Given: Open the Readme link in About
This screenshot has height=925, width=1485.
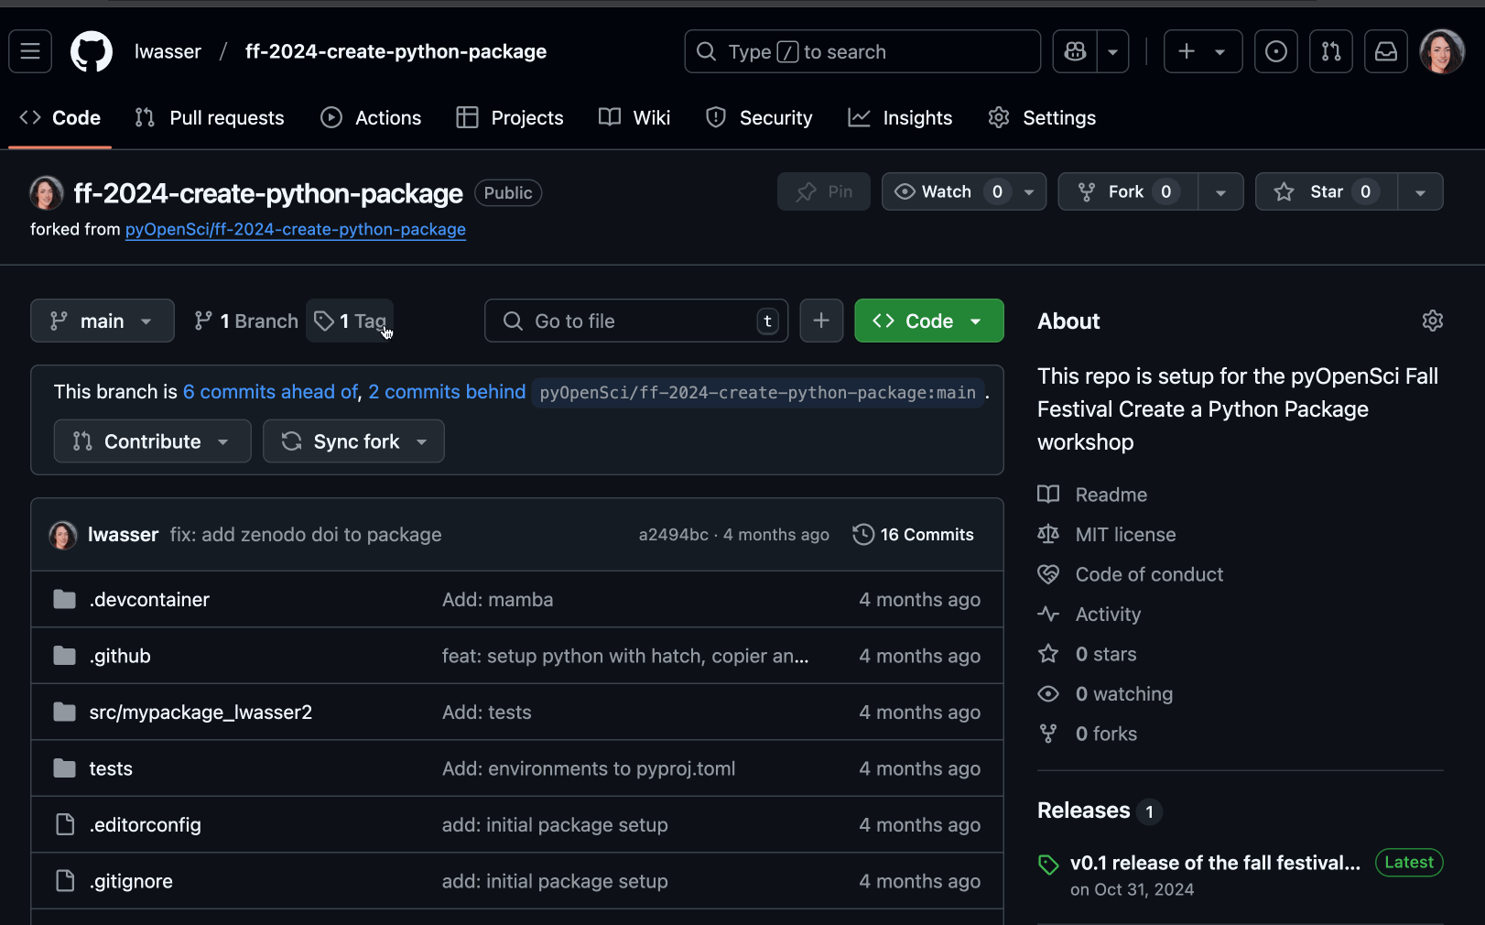Looking at the screenshot, I should pos(1092,495).
